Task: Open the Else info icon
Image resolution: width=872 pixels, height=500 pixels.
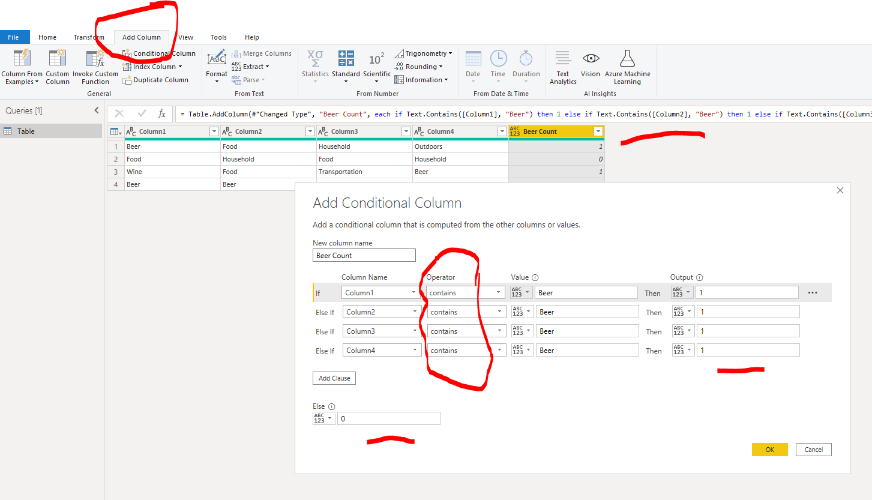Action: pyautogui.click(x=331, y=406)
